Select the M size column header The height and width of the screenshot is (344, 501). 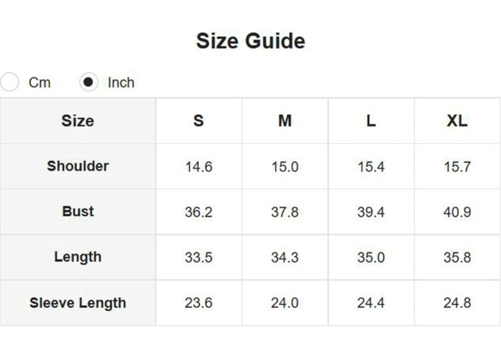pos(285,121)
